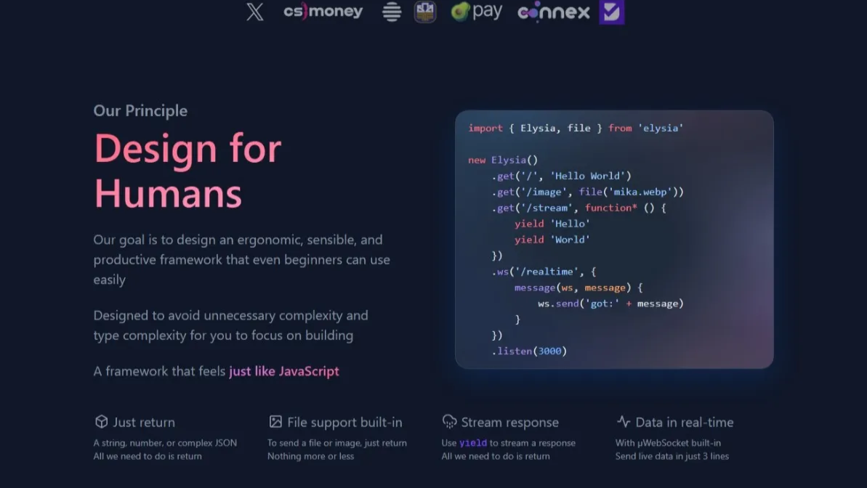Open the cs:money sponsor logo
The width and height of the screenshot is (867, 488).
(x=323, y=12)
